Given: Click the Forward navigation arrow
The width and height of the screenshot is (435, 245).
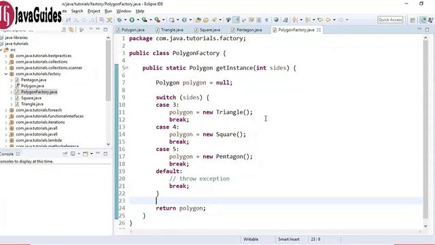Looking at the screenshot, I should [341, 20].
